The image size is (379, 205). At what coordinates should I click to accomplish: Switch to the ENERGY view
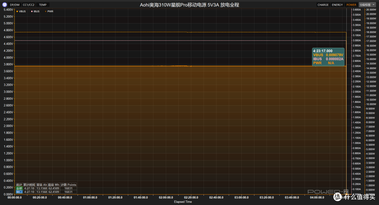pyautogui.click(x=337, y=5)
